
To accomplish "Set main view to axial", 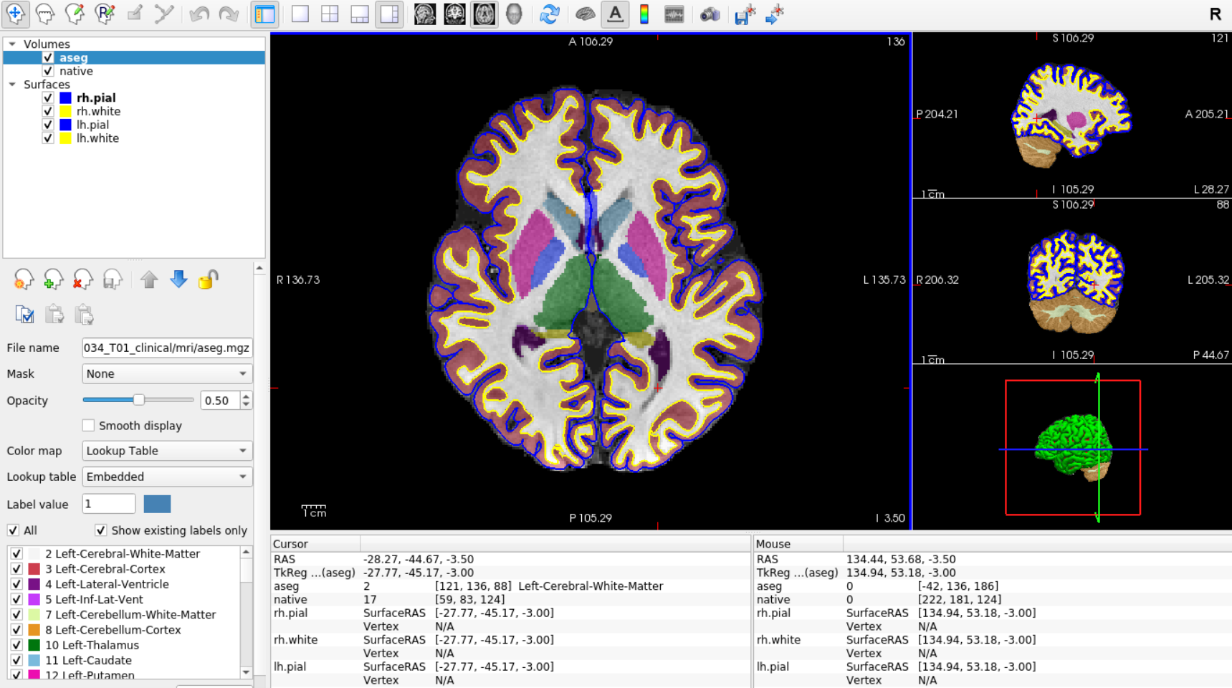I will 484,14.
